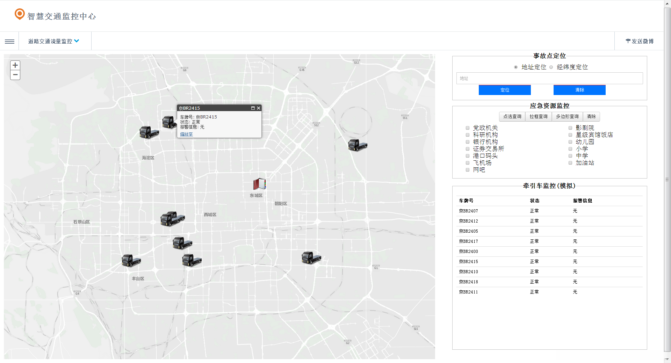Click the 报警信息 column header
The height and width of the screenshot is (363, 671).
pos(583,201)
